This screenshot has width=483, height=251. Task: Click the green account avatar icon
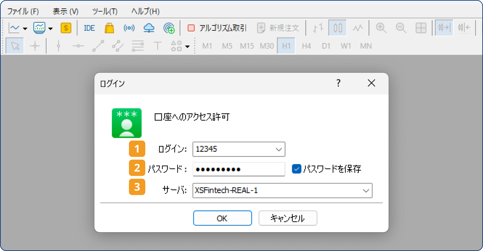point(127,123)
